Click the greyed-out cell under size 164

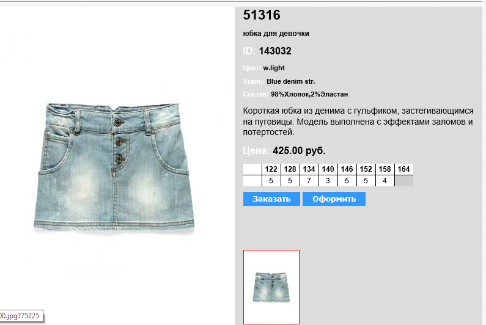[404, 181]
